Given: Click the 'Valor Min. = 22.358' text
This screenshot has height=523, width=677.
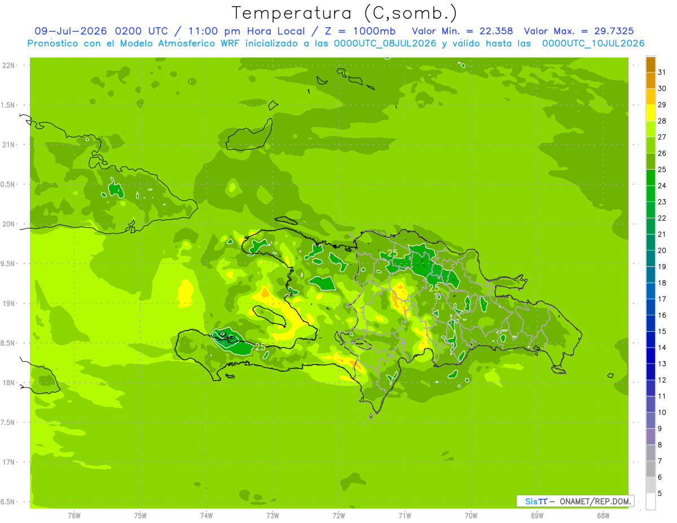Looking at the screenshot, I should tap(463, 31).
